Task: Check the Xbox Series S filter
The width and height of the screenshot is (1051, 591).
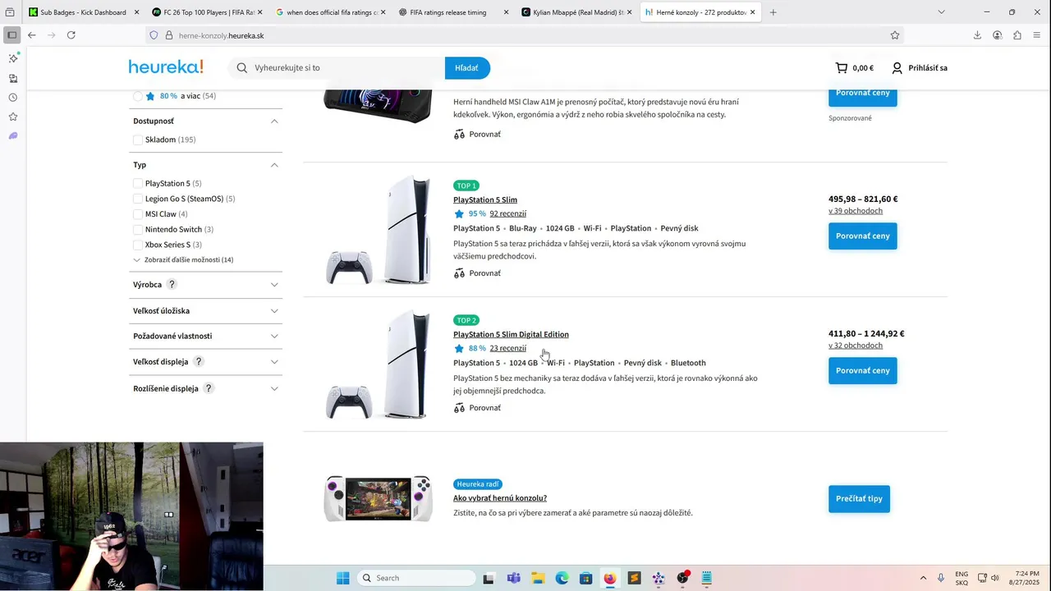Action: coord(138,245)
